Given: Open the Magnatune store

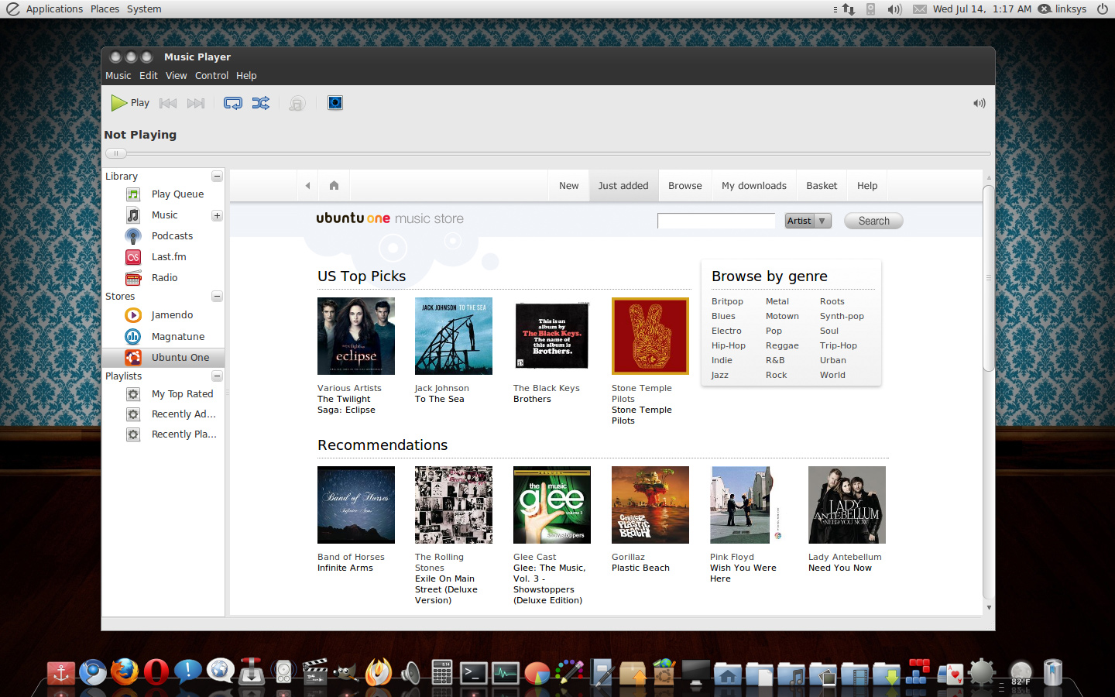Looking at the screenshot, I should pos(164,337).
